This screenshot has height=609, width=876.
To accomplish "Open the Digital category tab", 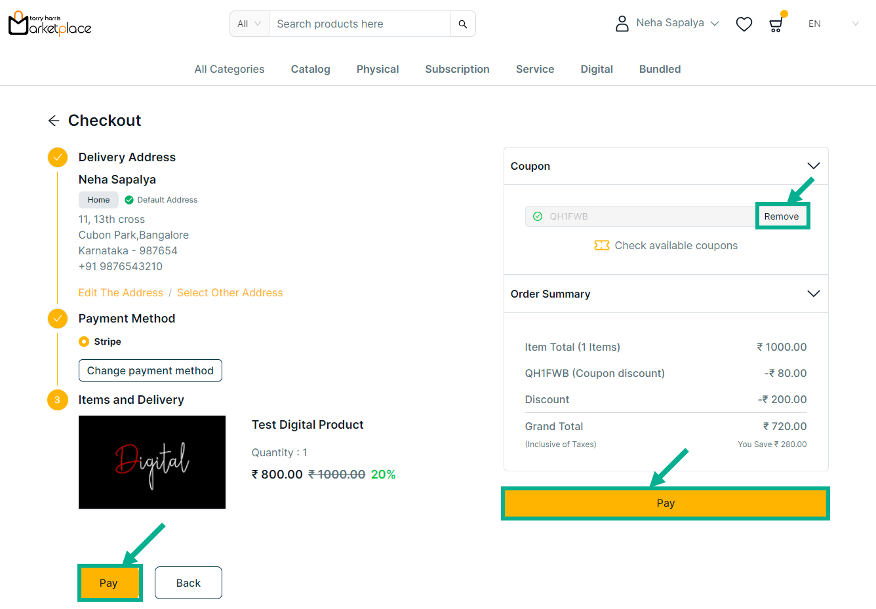I will pyautogui.click(x=596, y=69).
